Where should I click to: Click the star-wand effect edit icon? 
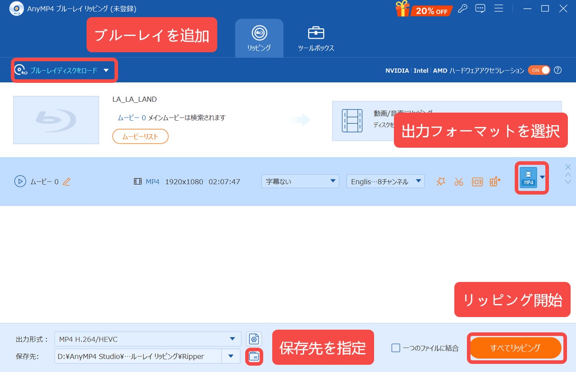coord(441,181)
